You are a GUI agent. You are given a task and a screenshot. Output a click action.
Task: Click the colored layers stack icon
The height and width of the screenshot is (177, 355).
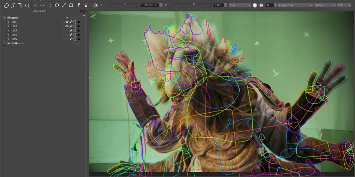point(20,5)
